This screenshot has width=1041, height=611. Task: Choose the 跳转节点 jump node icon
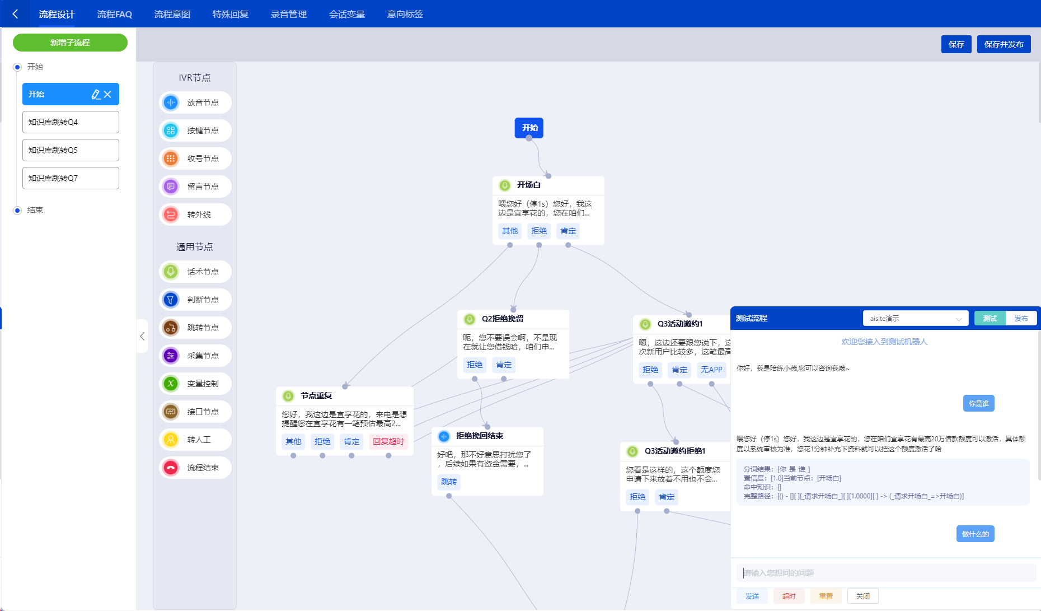point(171,328)
